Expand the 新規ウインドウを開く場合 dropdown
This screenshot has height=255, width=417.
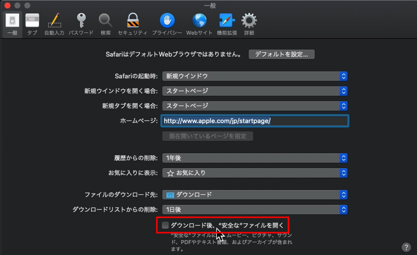click(x=255, y=91)
